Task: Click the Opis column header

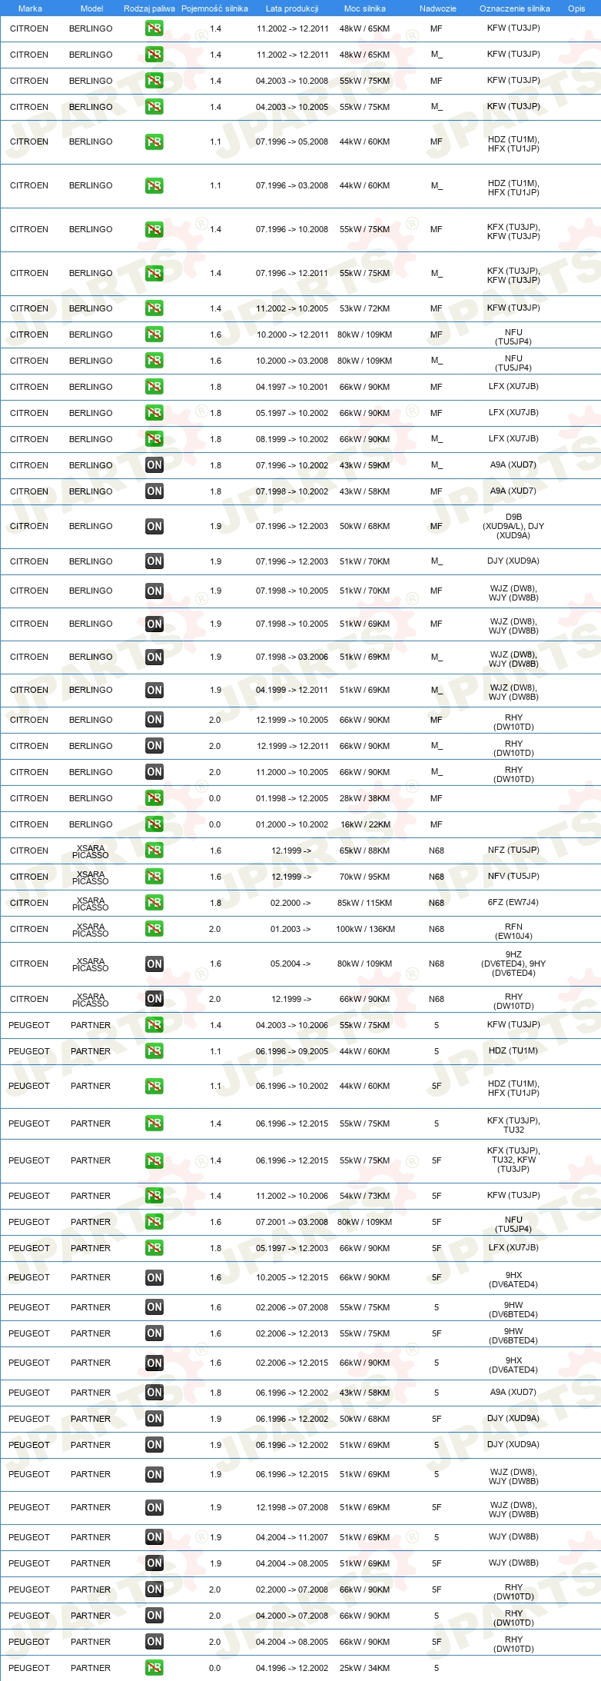Action: point(576,8)
